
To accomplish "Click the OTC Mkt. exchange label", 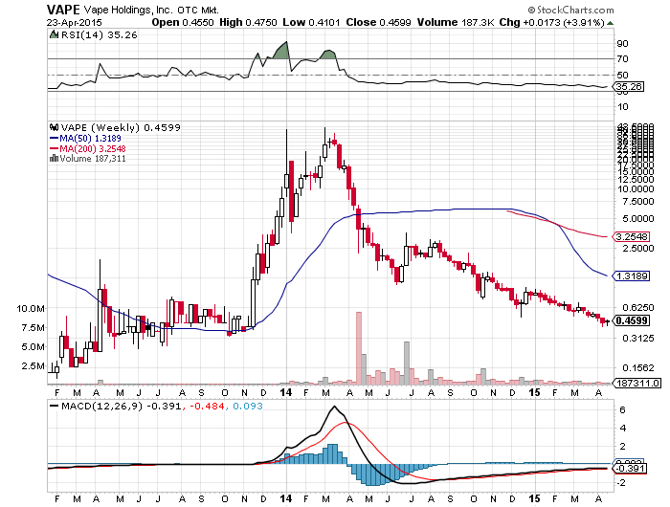I will pos(198,10).
